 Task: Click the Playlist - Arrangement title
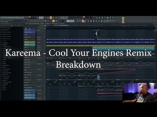tap(52, 24)
